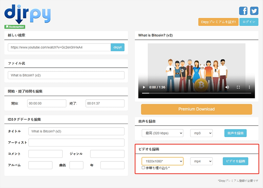Open the video player three-dot menu
The height and width of the screenshot is (188, 263).
[249, 87]
